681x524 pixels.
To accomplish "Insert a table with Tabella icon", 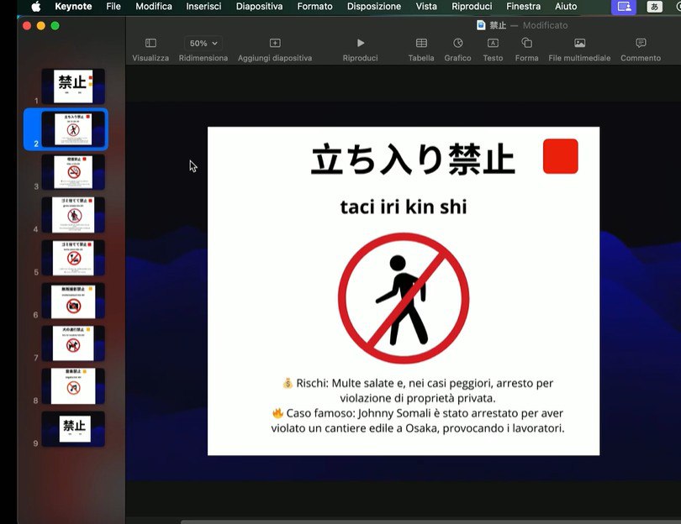I will tap(421, 43).
